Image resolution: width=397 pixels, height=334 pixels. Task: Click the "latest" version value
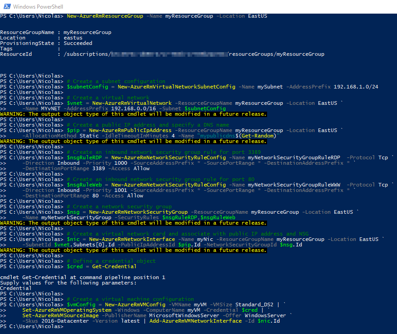pos(130,321)
